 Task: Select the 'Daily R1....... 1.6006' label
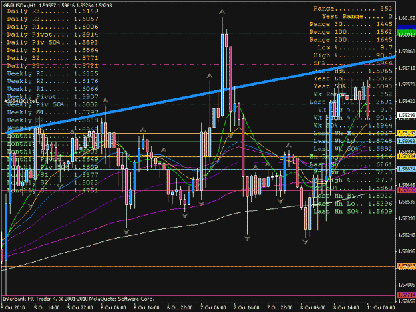(x=53, y=27)
